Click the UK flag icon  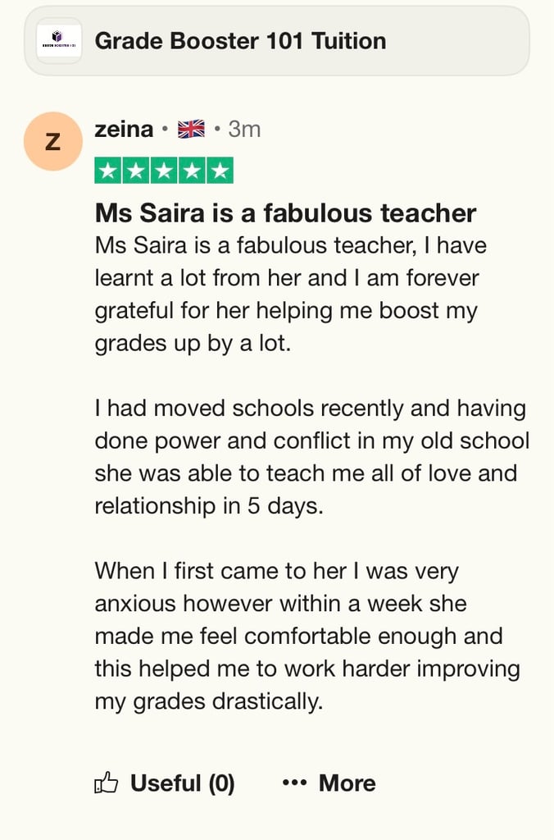pos(191,129)
